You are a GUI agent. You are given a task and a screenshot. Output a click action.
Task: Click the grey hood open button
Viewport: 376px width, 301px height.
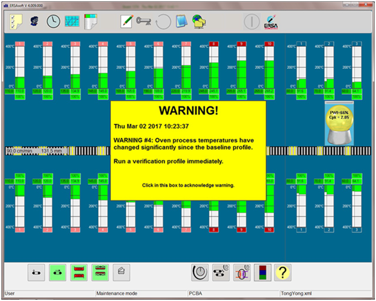point(122,273)
